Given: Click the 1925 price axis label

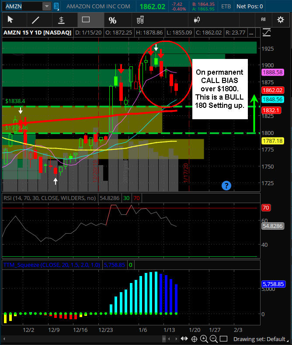Looking at the screenshot, I should pyautogui.click(x=268, y=48).
